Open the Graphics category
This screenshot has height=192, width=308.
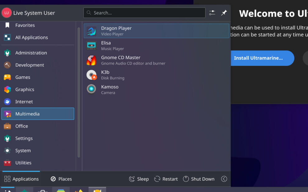38,89
